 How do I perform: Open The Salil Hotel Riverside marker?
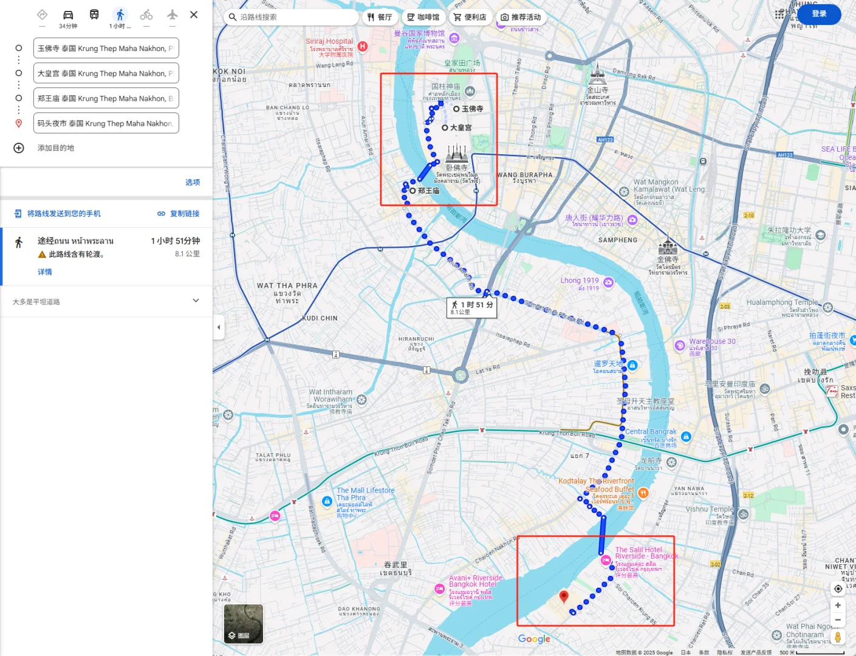click(x=606, y=561)
